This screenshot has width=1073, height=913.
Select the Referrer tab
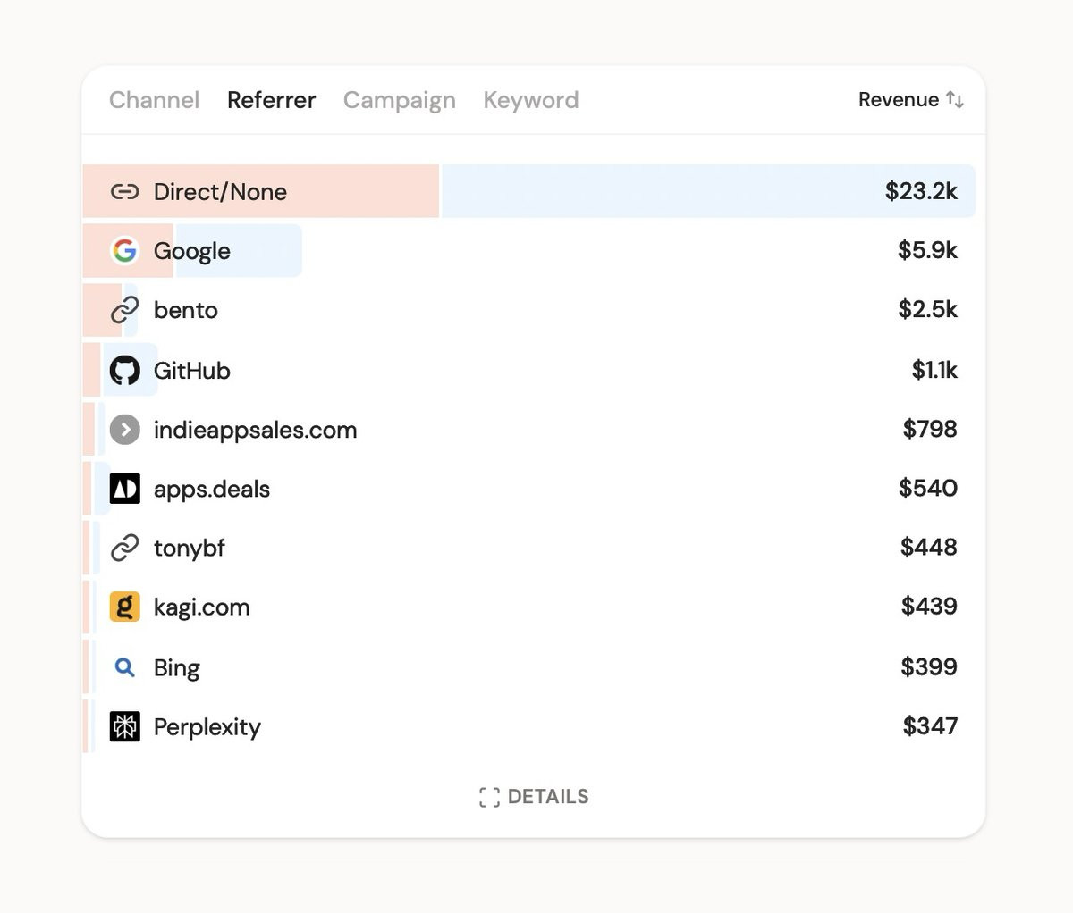(271, 100)
